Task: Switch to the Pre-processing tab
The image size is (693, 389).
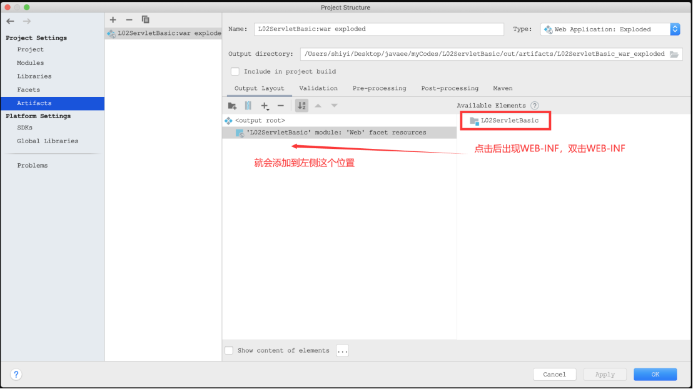Action: (x=379, y=88)
